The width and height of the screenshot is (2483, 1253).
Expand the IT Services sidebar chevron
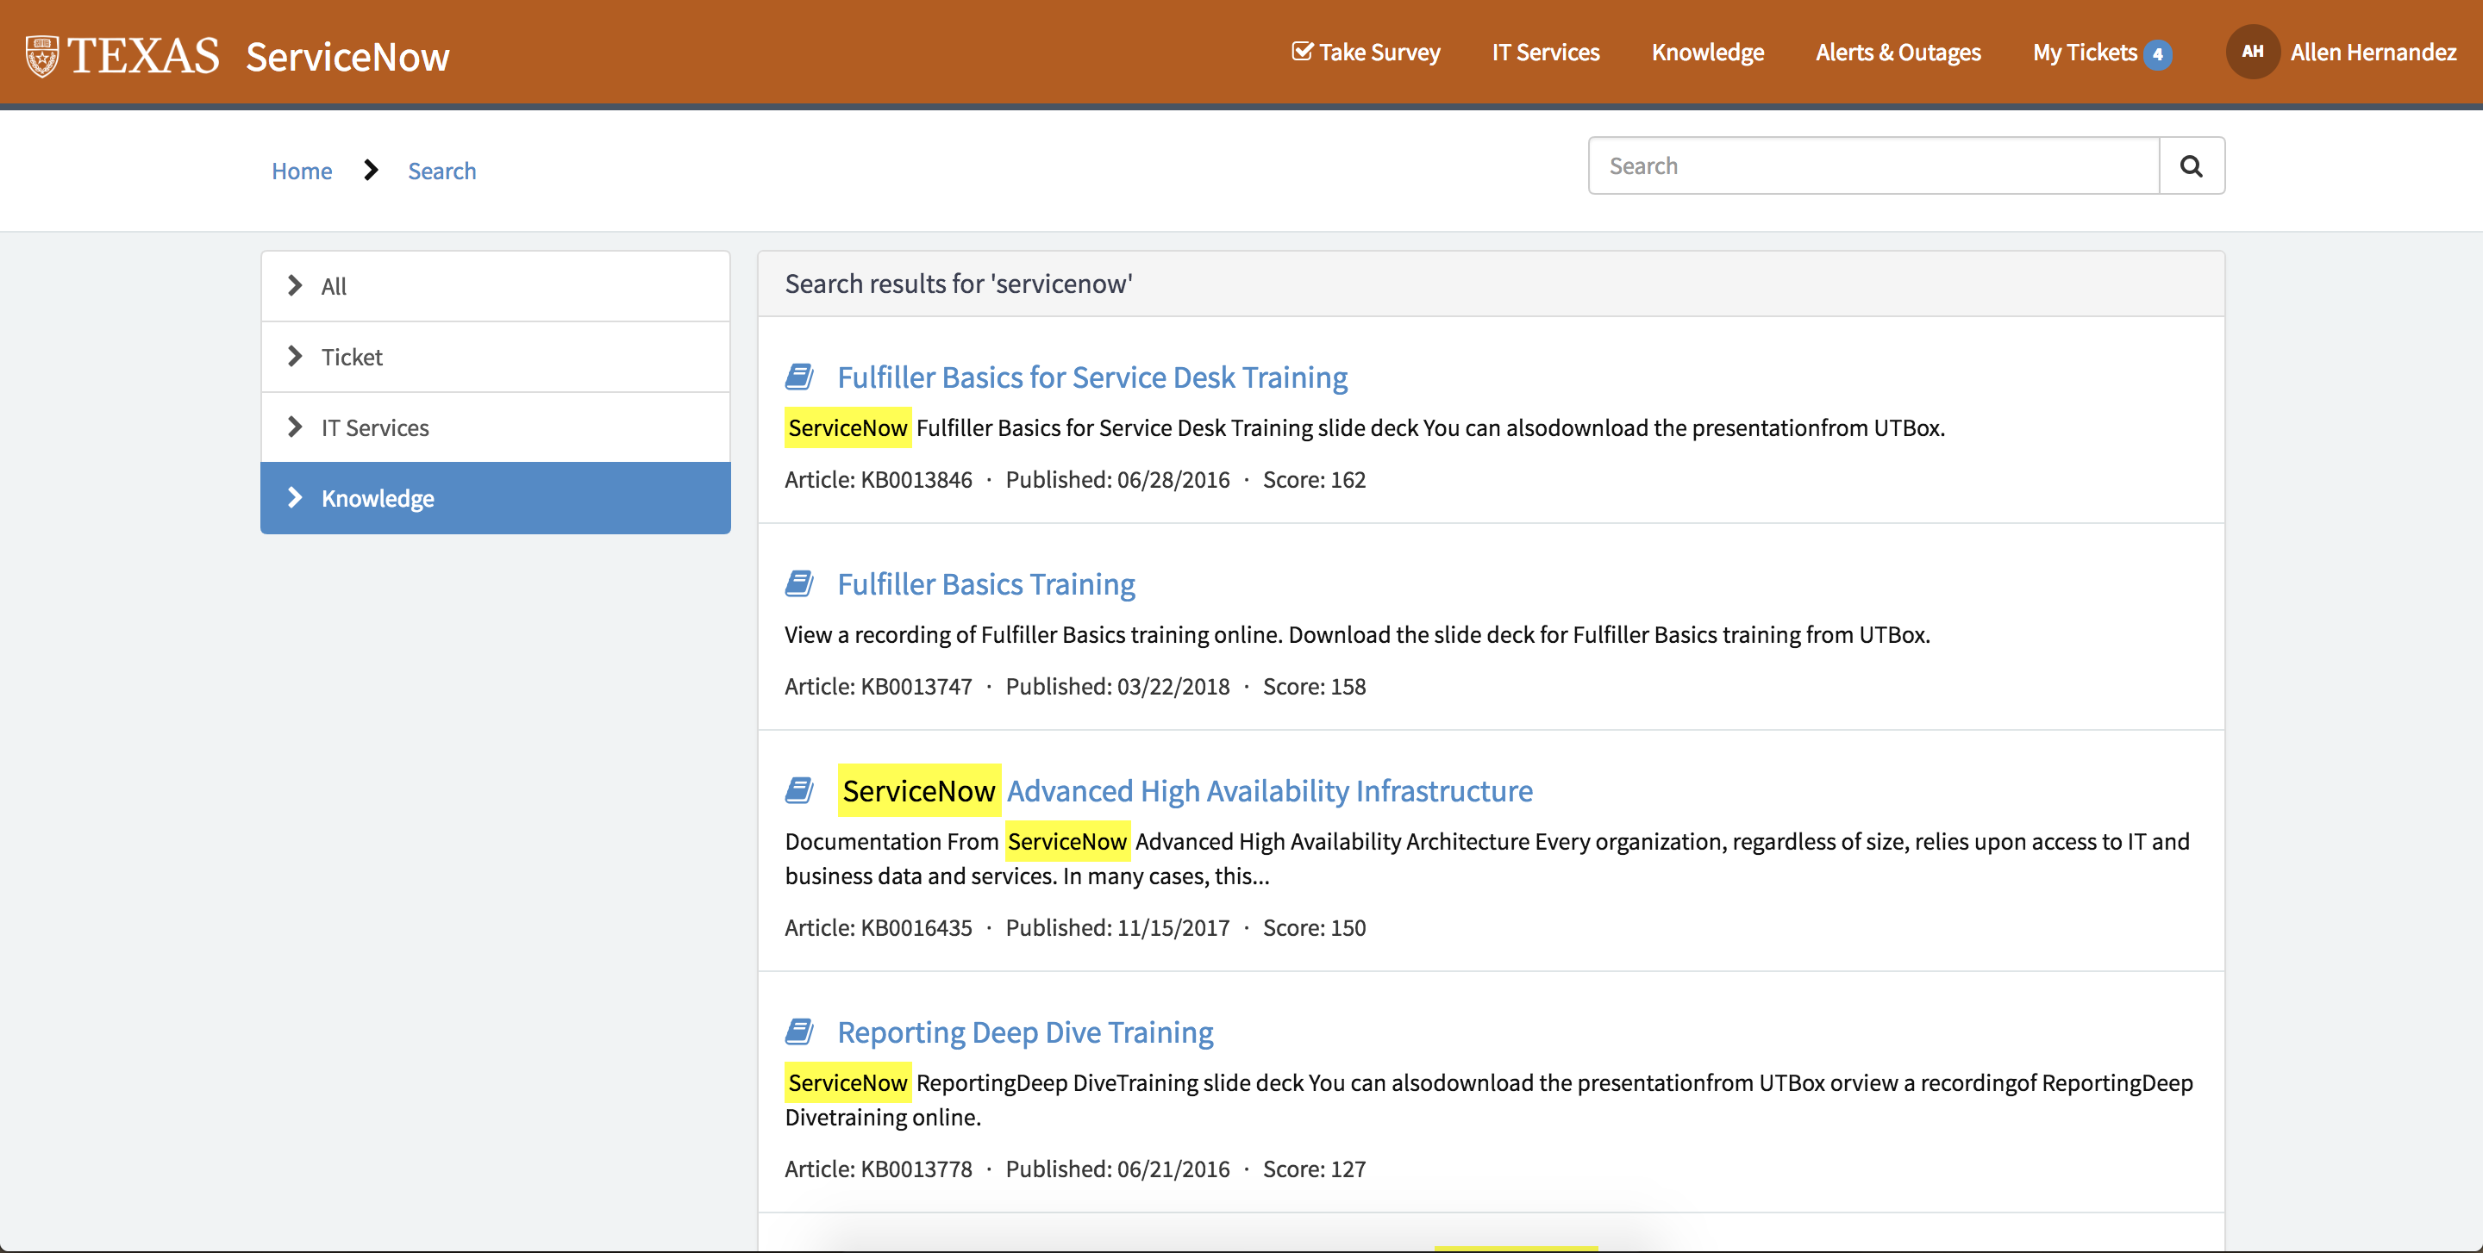pos(295,427)
